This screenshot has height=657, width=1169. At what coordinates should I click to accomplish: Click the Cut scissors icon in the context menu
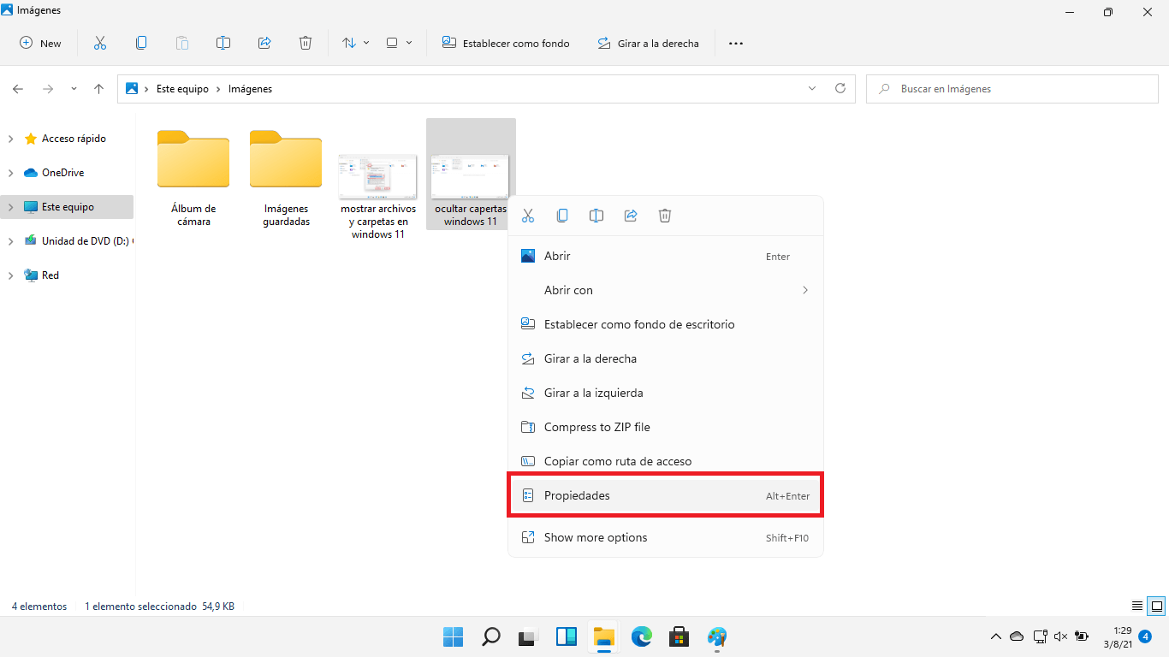[x=528, y=216]
